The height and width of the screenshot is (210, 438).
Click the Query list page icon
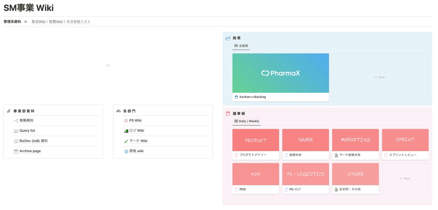[x=16, y=131]
